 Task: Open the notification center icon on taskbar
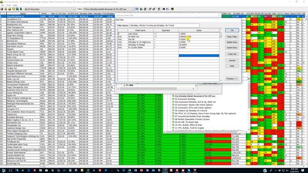click(x=303, y=171)
